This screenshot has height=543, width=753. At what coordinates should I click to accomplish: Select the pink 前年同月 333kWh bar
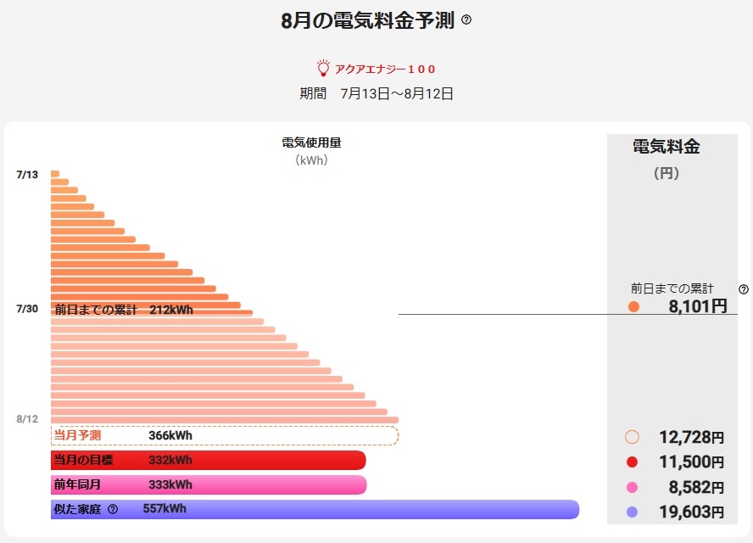(208, 484)
